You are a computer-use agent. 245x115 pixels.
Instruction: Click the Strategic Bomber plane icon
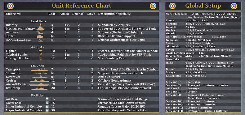[x=41, y=58]
